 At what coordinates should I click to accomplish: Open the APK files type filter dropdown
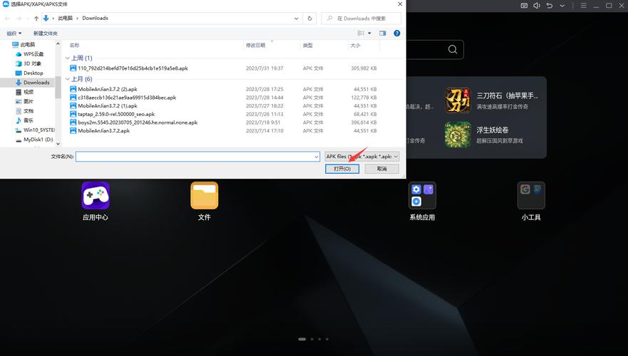pos(362,157)
